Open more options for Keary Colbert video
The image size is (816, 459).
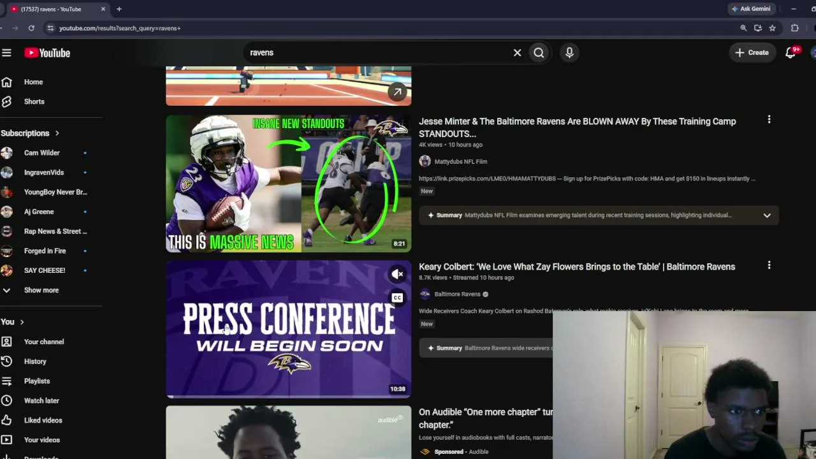(x=769, y=265)
